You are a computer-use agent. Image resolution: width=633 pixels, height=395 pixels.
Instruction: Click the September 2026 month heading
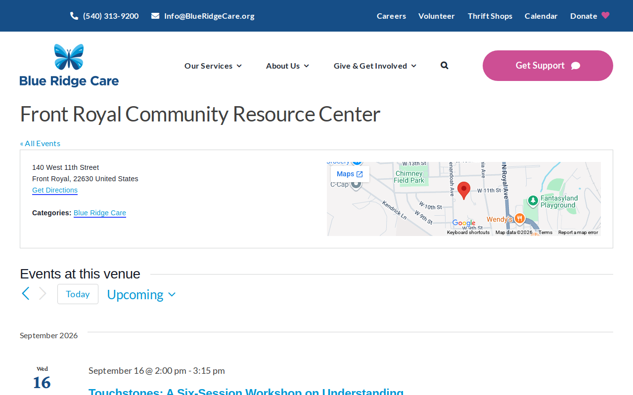coord(49,335)
